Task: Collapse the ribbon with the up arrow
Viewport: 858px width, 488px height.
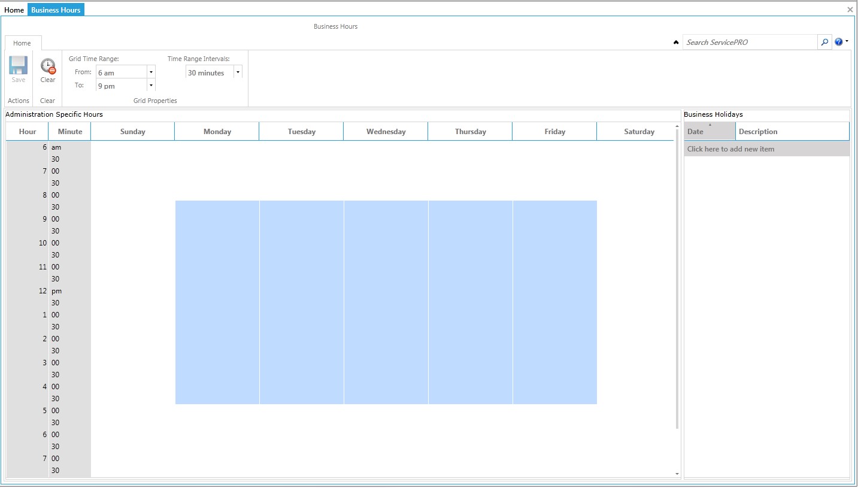Action: 676,43
